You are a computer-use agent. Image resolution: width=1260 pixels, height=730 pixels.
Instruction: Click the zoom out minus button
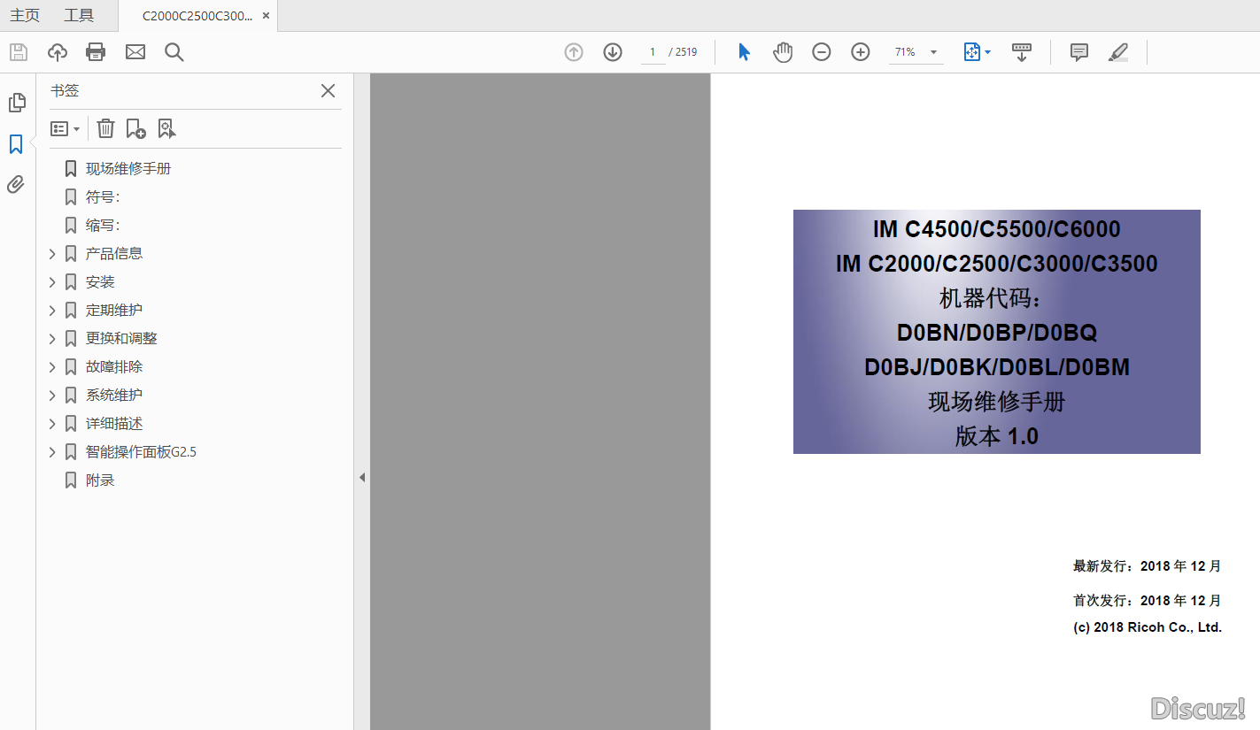point(822,52)
